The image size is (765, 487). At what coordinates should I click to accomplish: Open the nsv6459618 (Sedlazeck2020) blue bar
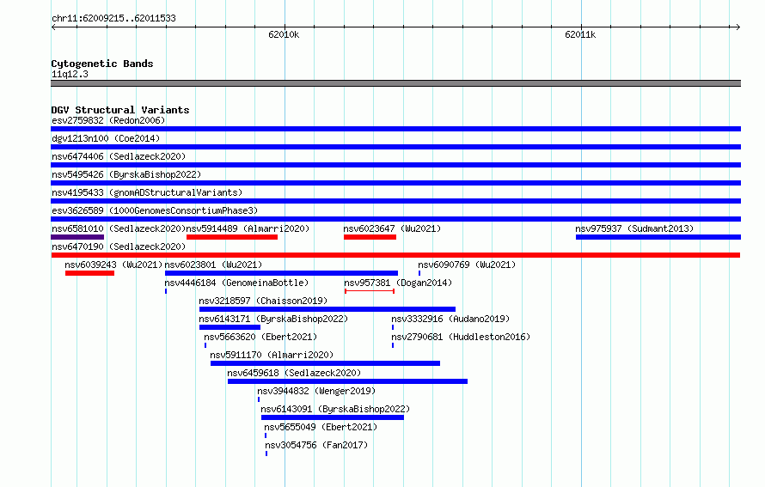pyautogui.click(x=347, y=381)
